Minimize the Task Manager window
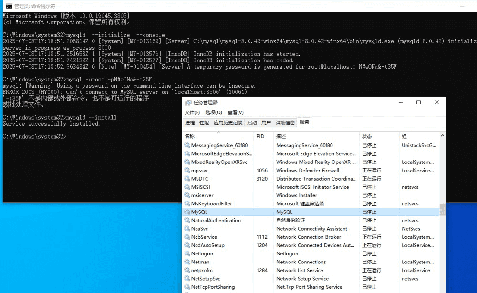This screenshot has height=293, width=477. click(x=401, y=102)
